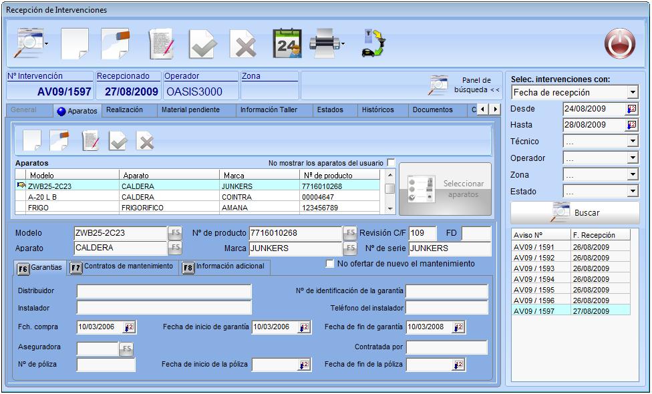Open the search interventions magnifier icon in main toolbar
The image size is (652, 394).
28,43
